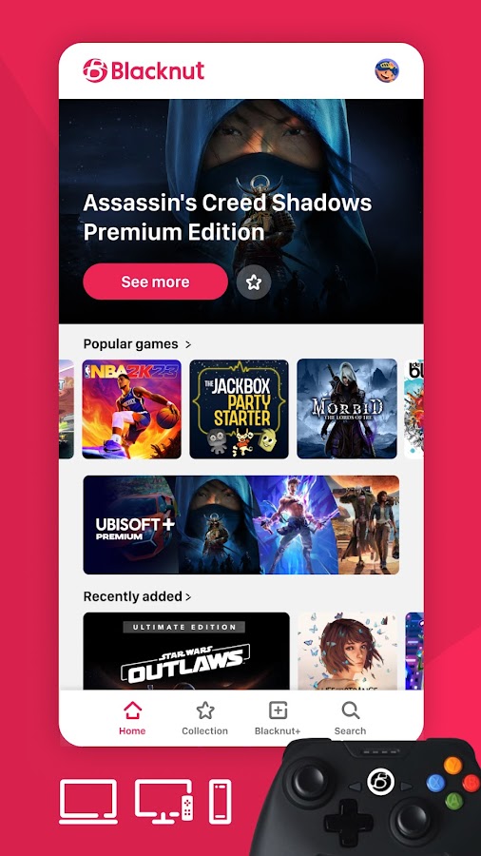The height and width of the screenshot is (856, 481).
Task: Expand the Popular games chevron
Action: click(x=188, y=344)
